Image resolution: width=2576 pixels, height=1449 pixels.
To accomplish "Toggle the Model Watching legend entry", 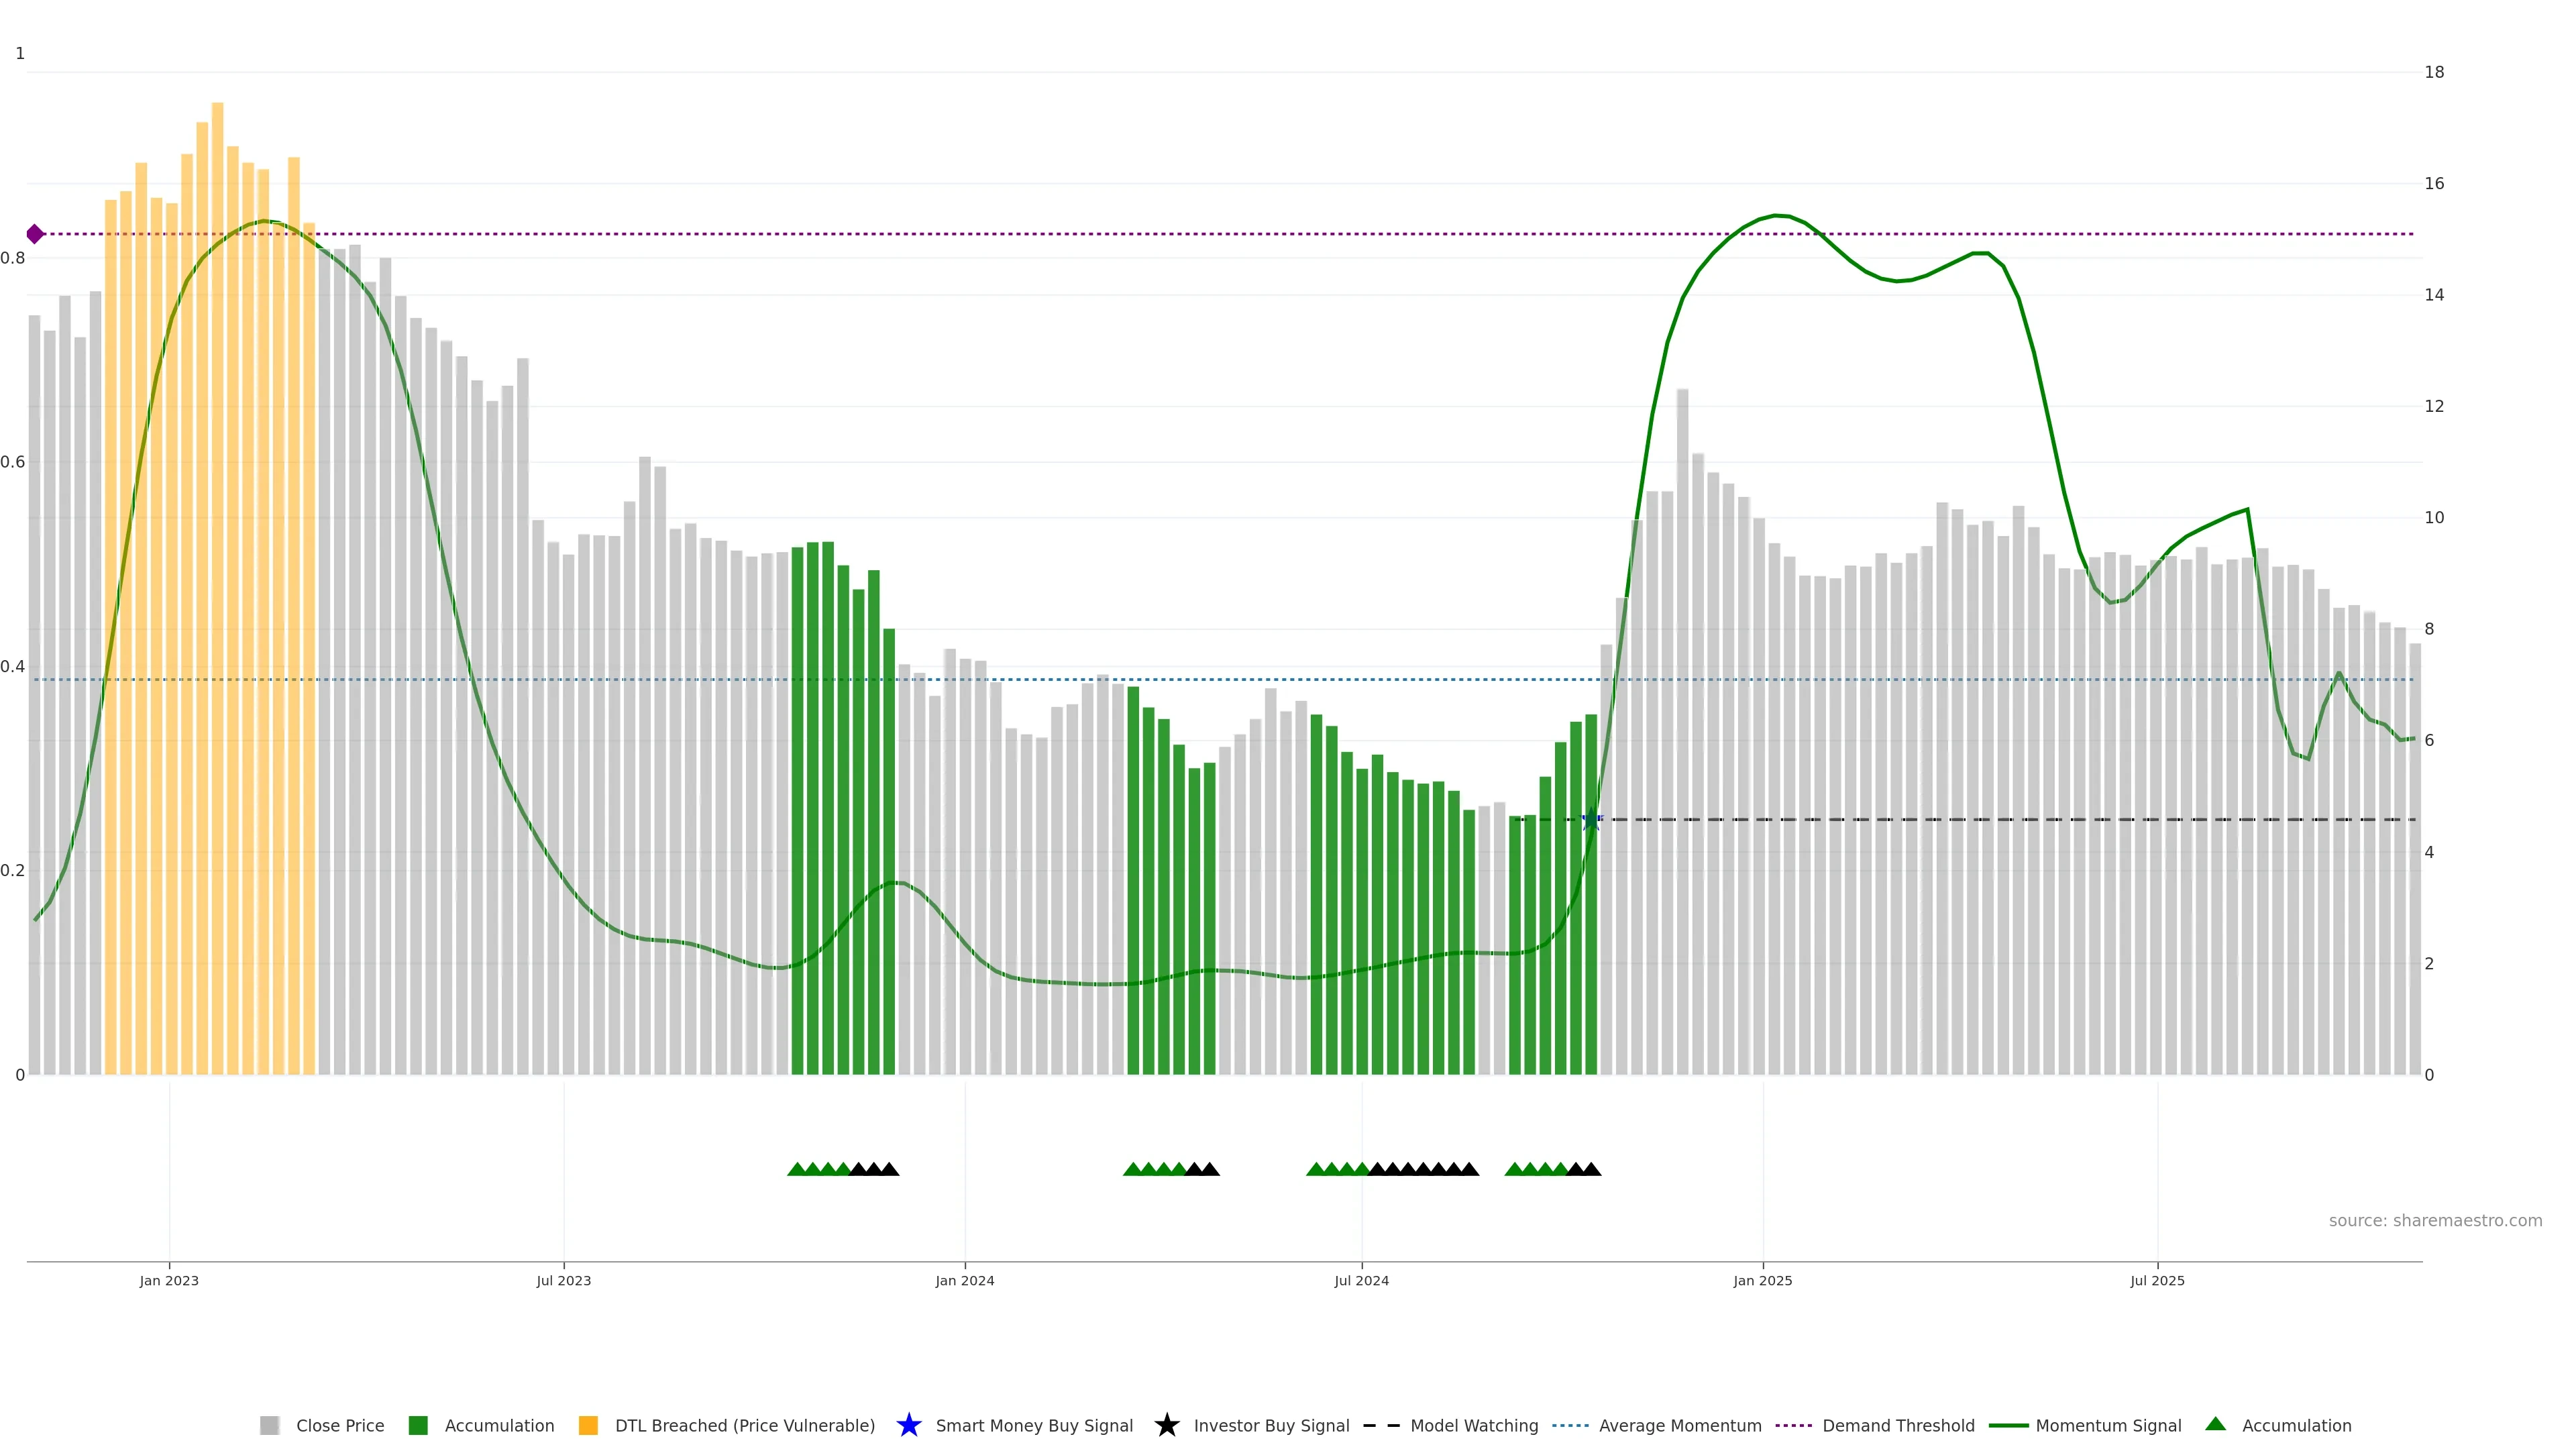I will pyautogui.click(x=1473, y=1426).
